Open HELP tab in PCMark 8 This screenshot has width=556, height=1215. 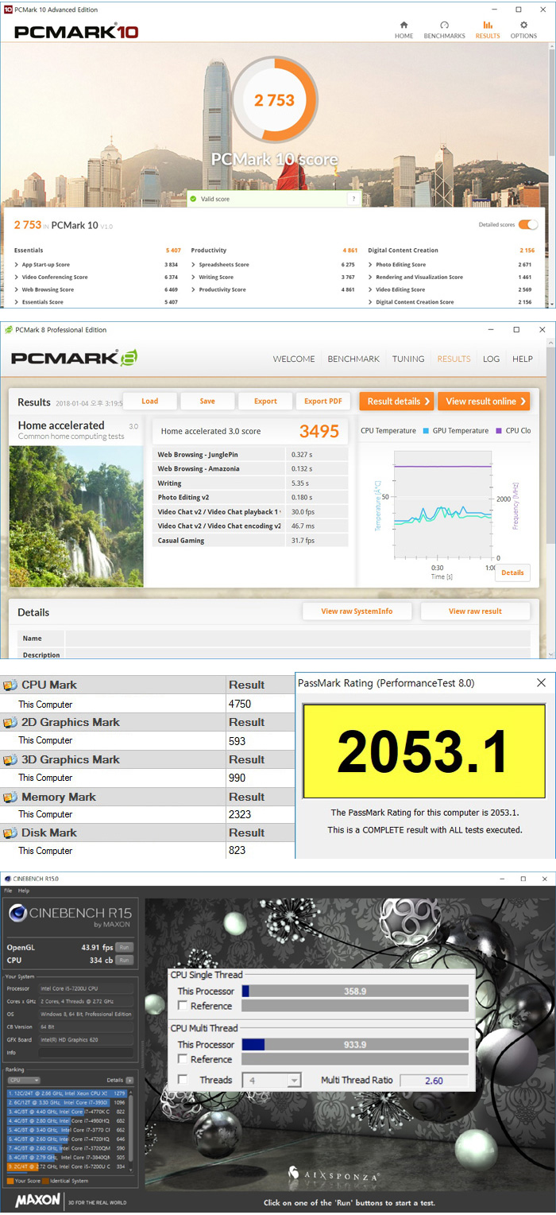click(x=523, y=359)
